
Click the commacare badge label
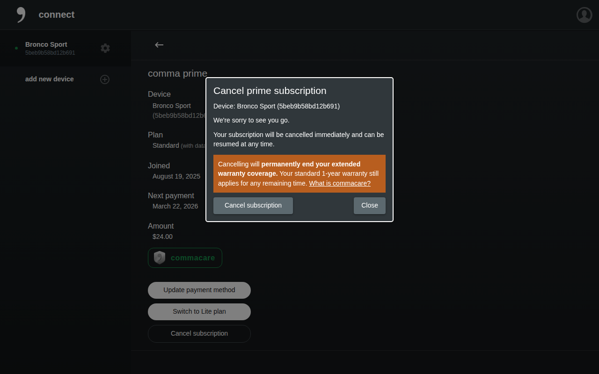[x=193, y=258]
